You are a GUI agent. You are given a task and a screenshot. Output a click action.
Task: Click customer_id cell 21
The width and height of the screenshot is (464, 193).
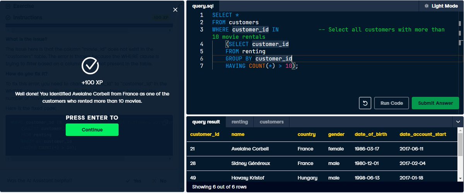pos(193,149)
